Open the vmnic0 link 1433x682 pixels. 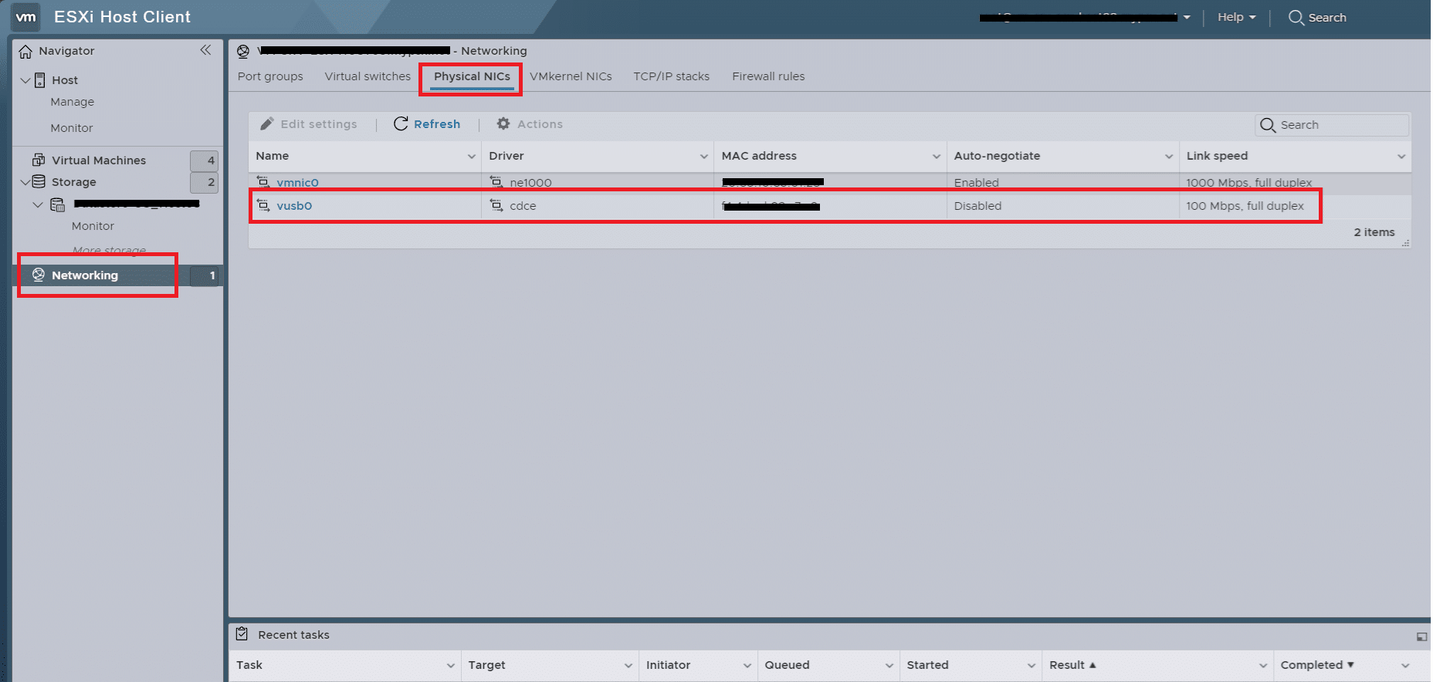point(297,183)
